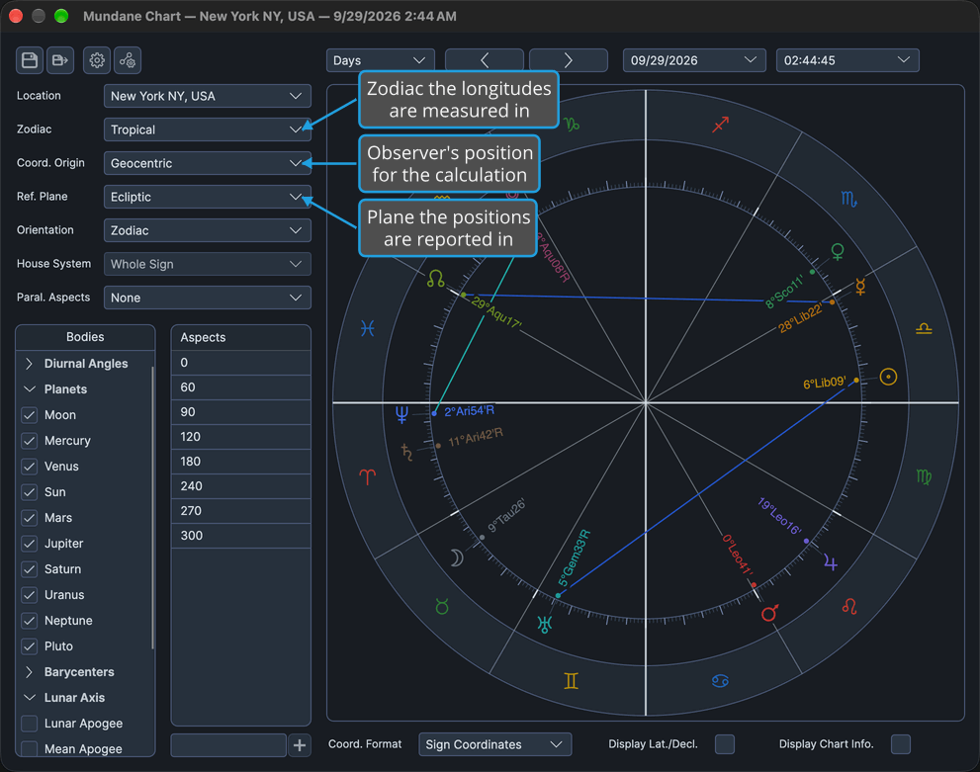Click the Virgo sign symbol
The image size is (980, 772).
click(924, 477)
